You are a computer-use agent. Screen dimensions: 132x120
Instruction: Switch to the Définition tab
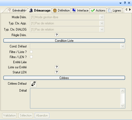[61, 10]
